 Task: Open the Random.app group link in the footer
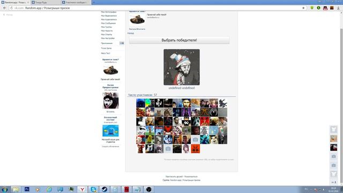pos(185,180)
